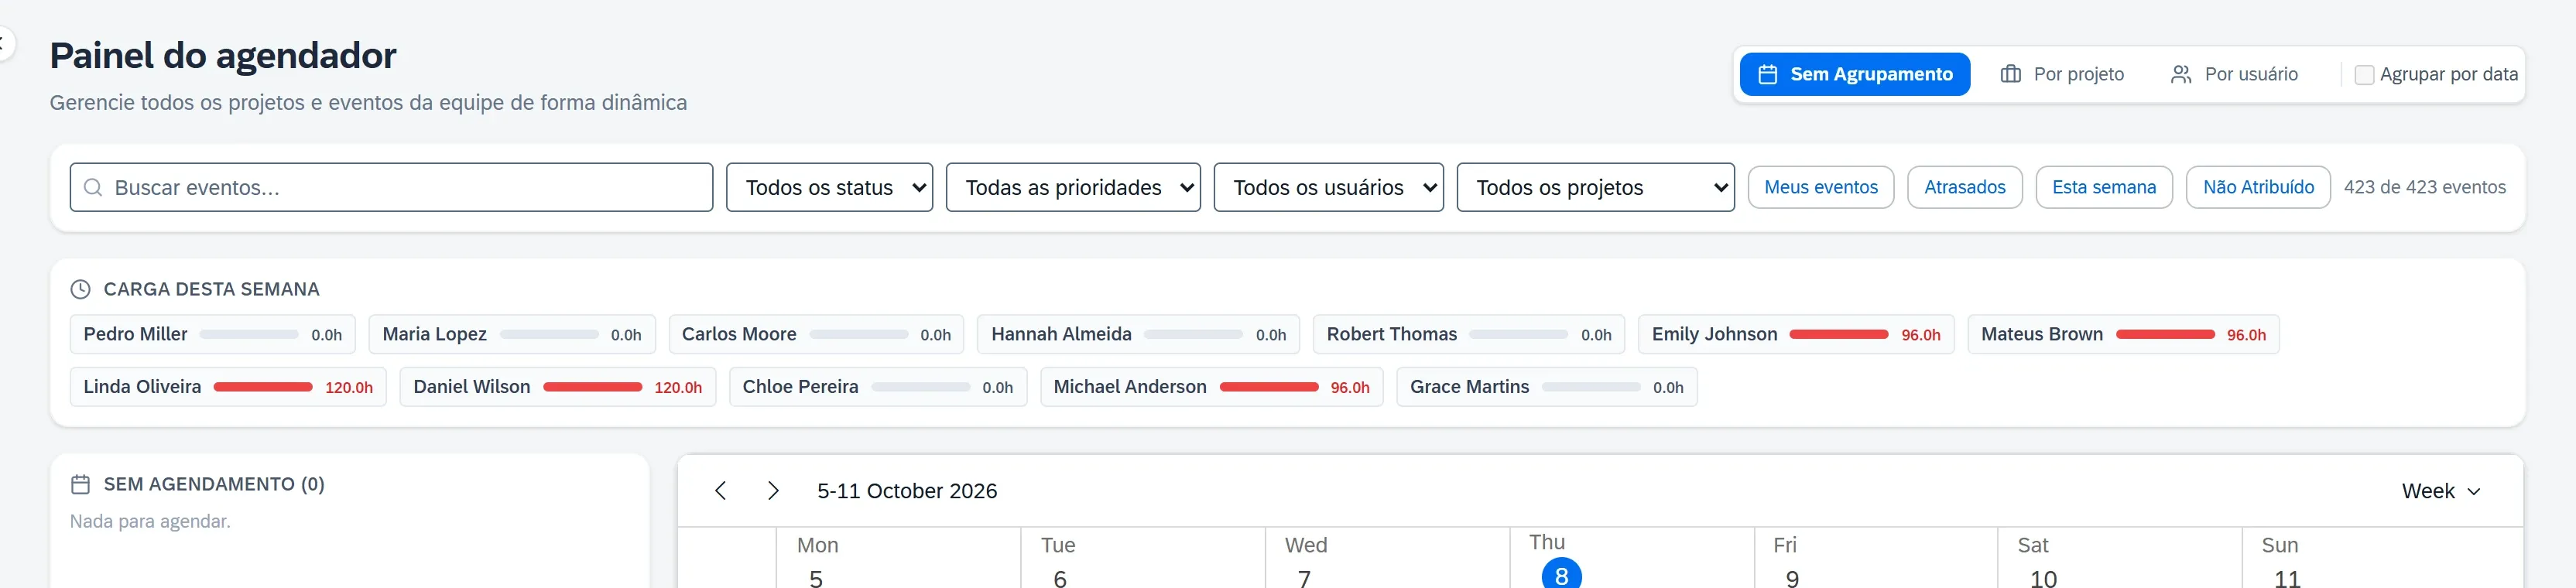Click the Carlos Moore workload card
Screen dimensions: 2576x588
[816, 335]
